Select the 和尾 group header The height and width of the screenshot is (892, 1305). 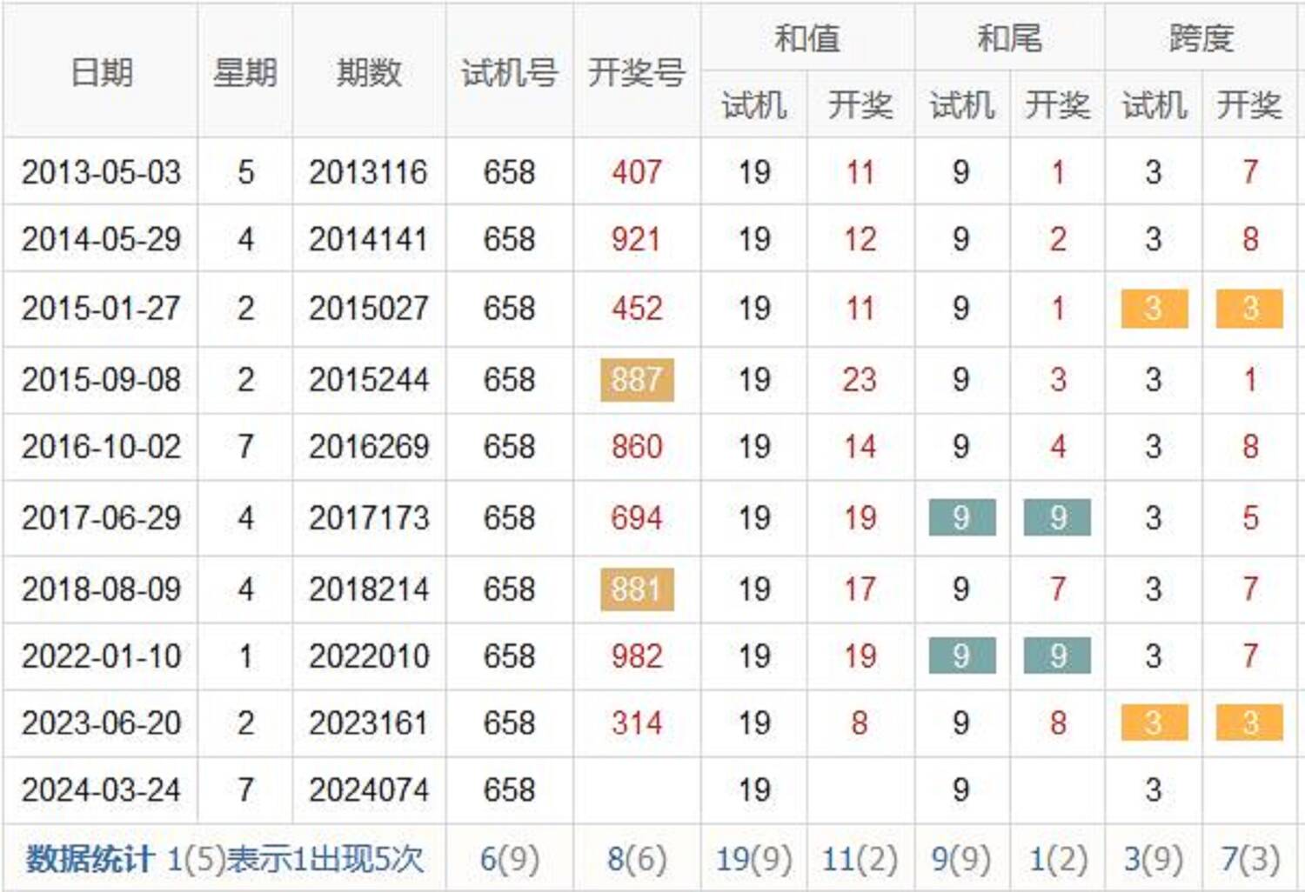(x=1008, y=38)
